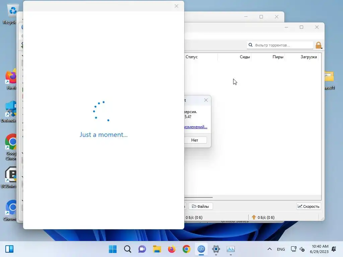The height and width of the screenshot is (257, 343).
Task: Click the ENG language indicator
Action: (281, 249)
